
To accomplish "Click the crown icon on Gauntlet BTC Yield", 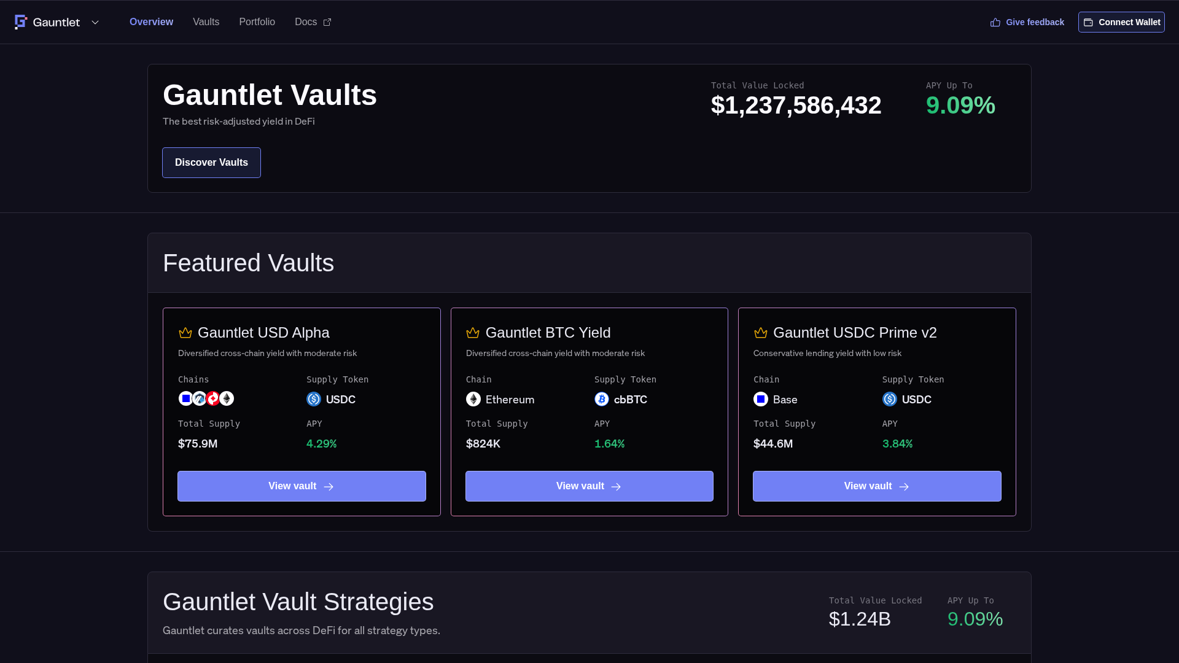I will click(x=473, y=333).
